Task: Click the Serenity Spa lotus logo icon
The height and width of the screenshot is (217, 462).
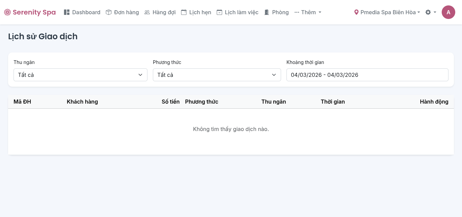Action: click(x=7, y=13)
